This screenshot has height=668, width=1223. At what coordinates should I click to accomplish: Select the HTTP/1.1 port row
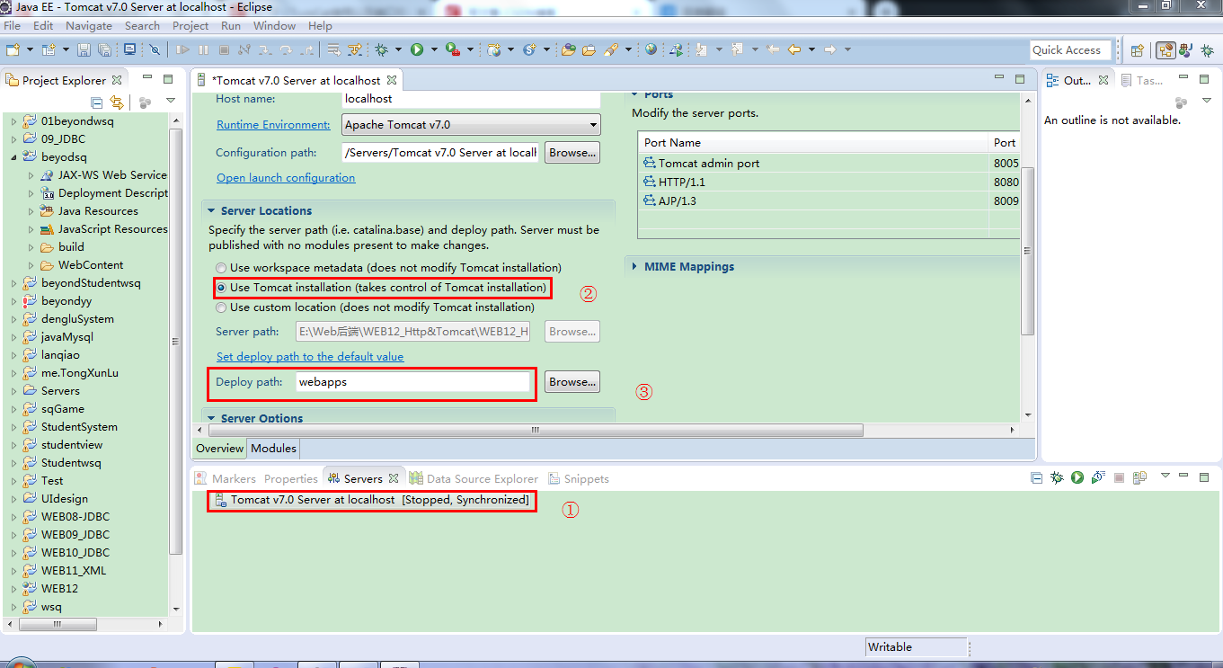[x=828, y=182]
